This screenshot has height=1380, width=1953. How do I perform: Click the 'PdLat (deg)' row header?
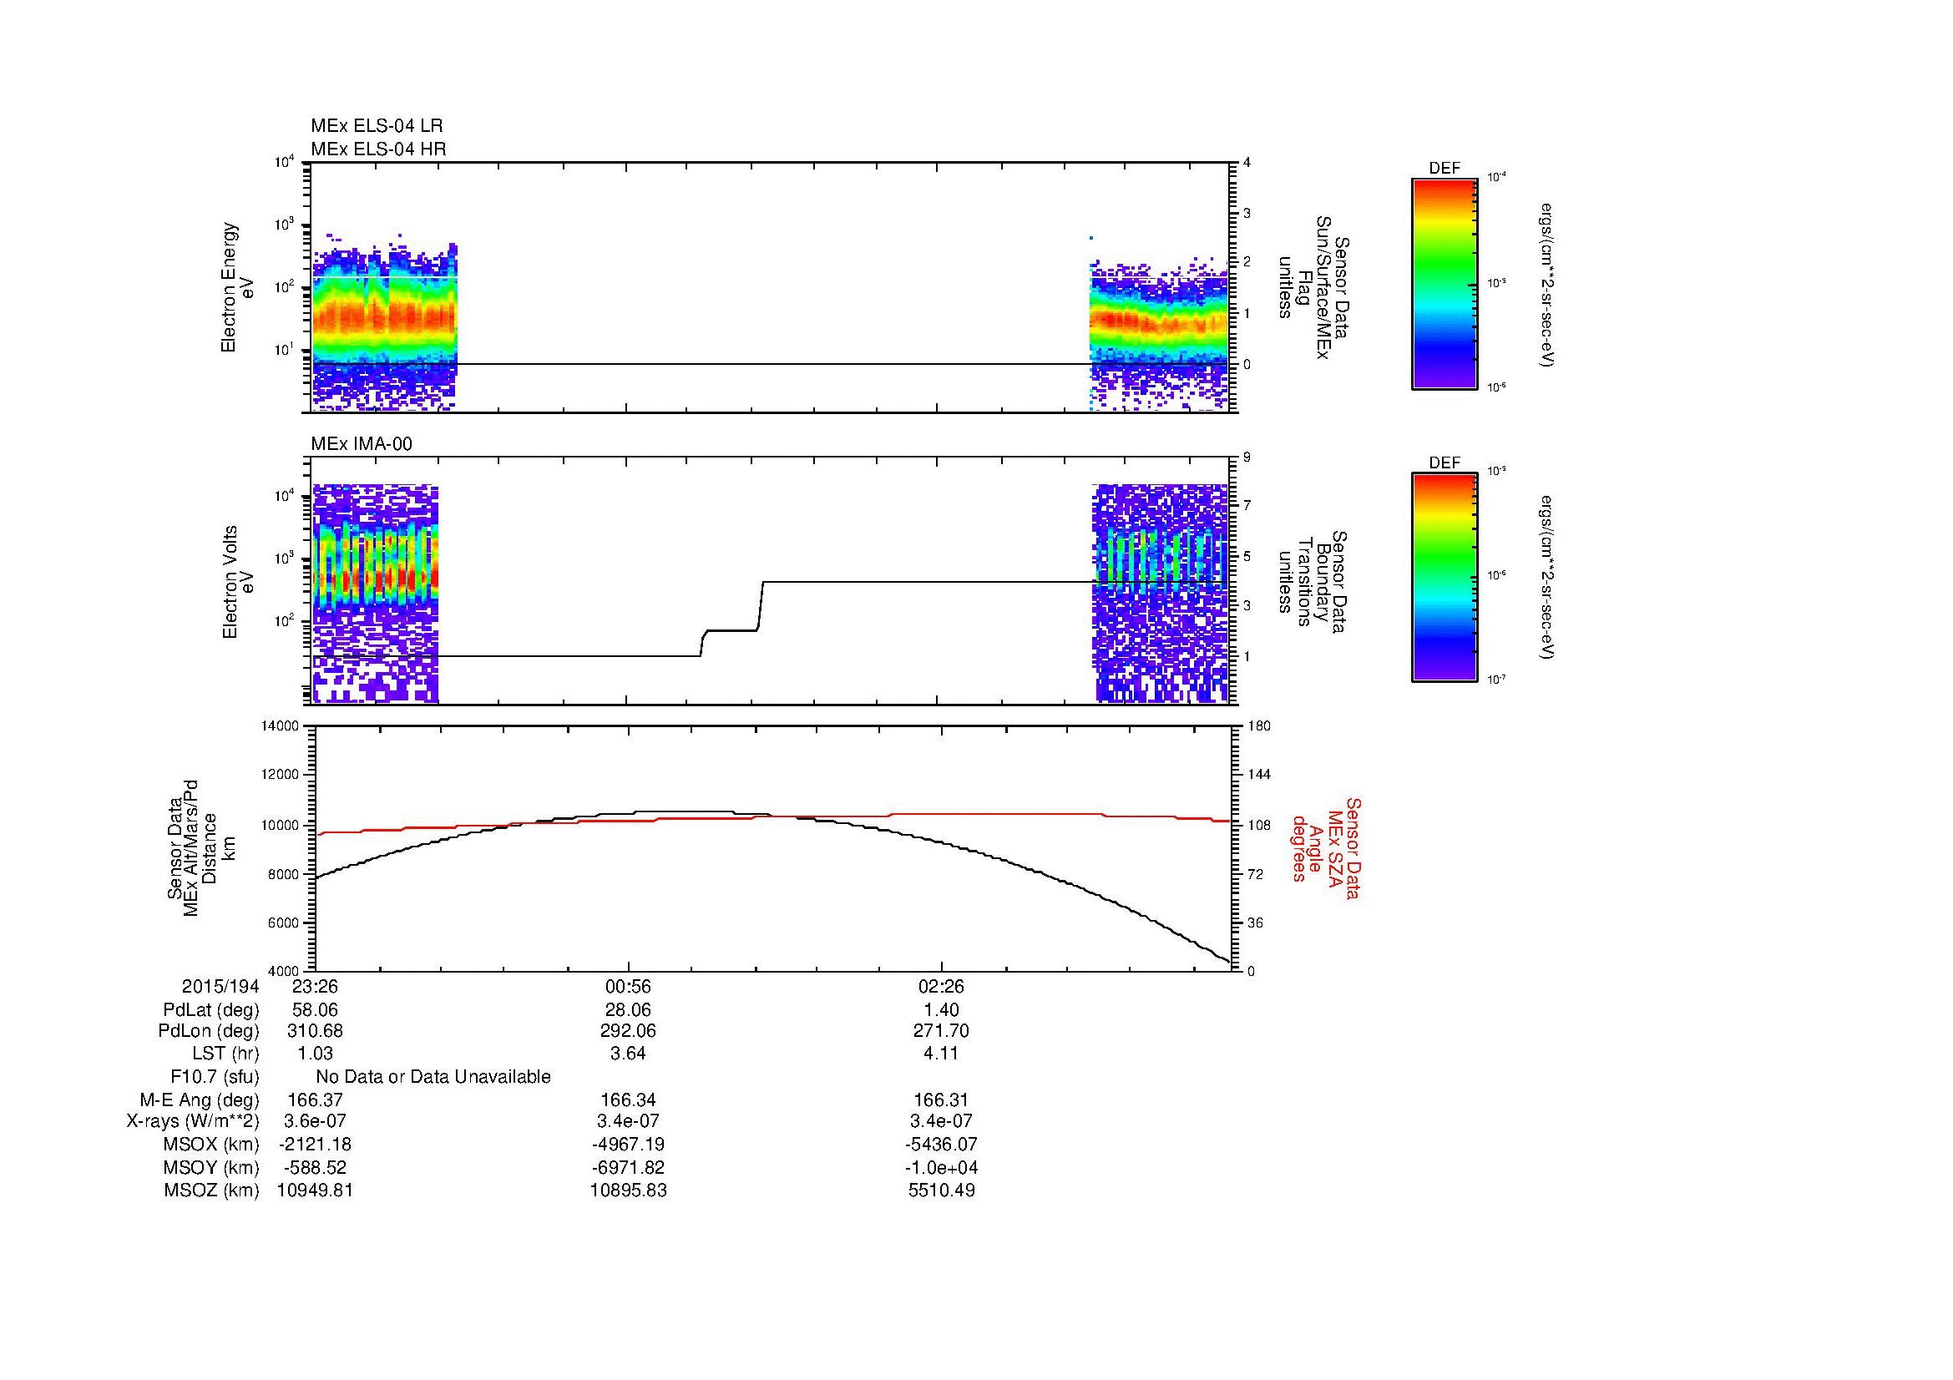[x=211, y=1010]
